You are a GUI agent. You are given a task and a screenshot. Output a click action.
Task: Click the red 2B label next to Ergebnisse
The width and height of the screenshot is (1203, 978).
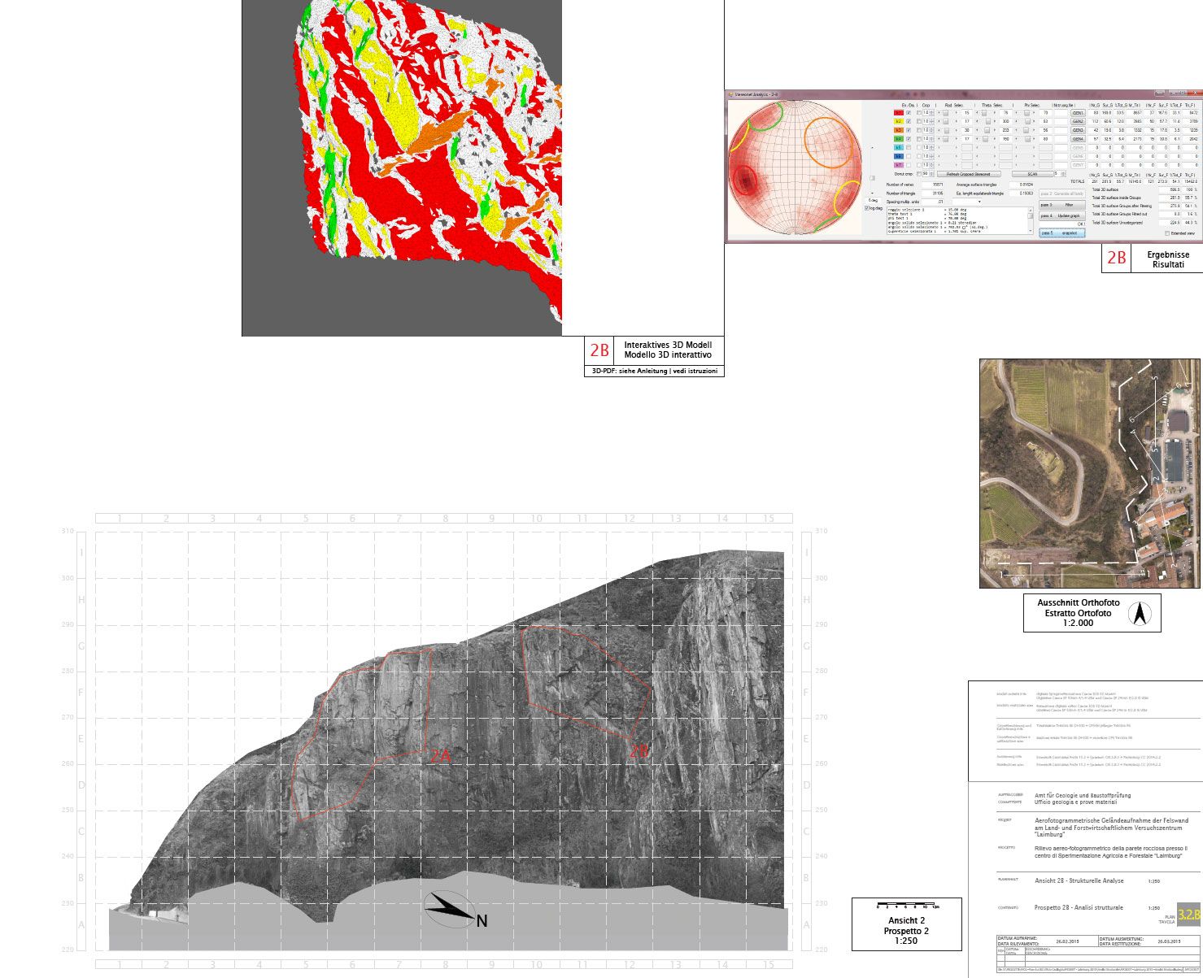point(1116,259)
